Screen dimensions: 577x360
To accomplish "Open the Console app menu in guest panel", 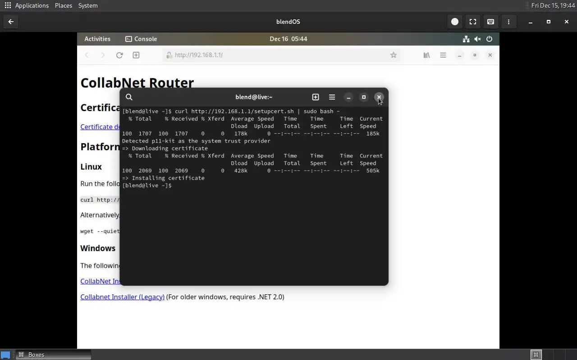I will pyautogui.click(x=141, y=39).
